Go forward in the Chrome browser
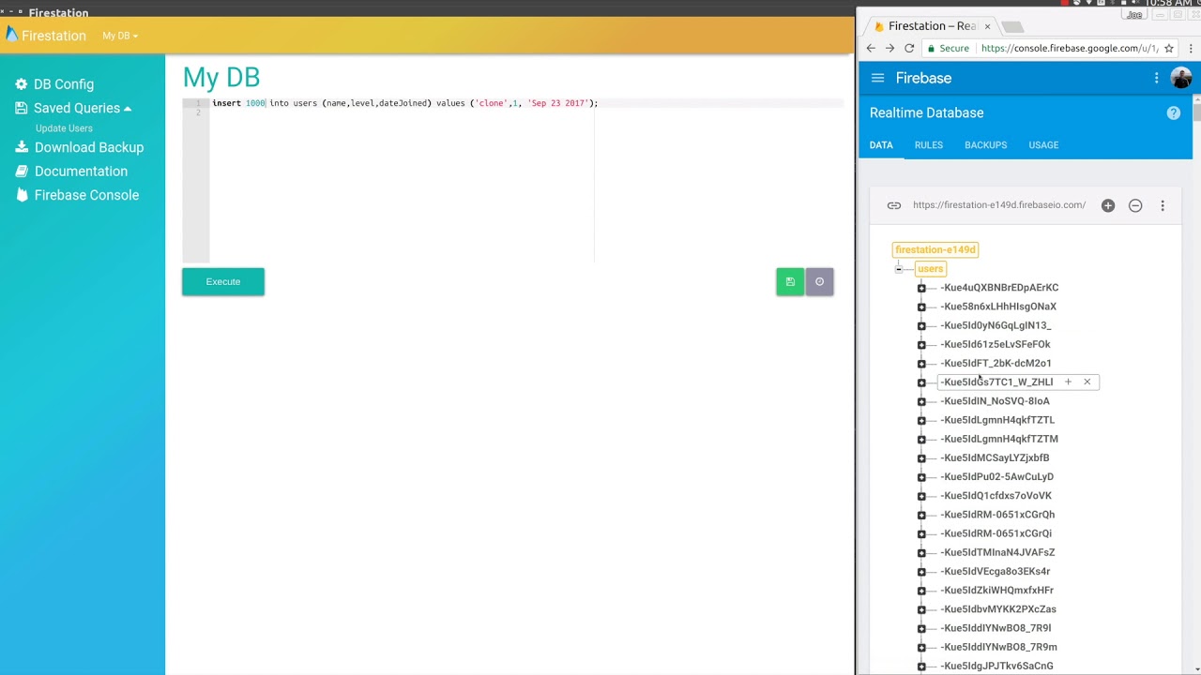Image resolution: width=1201 pixels, height=675 pixels. pos(889,48)
